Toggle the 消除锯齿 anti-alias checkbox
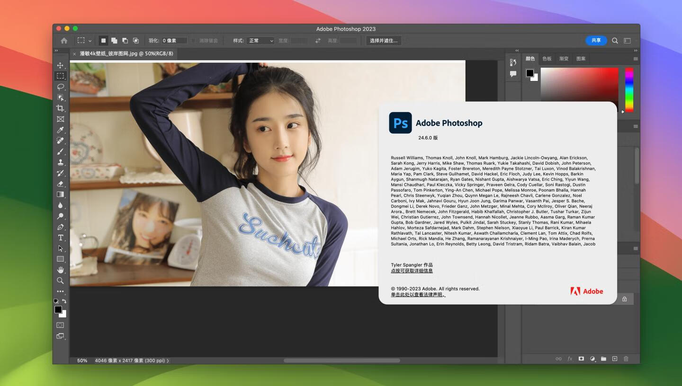This screenshot has height=386, width=682. pos(193,41)
